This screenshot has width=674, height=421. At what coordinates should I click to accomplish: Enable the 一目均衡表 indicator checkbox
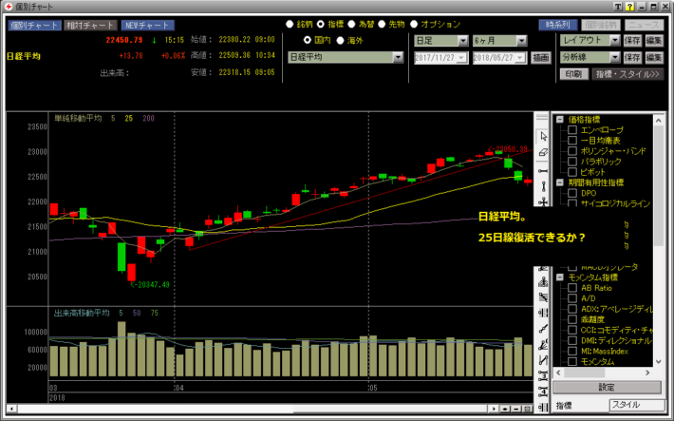click(x=572, y=141)
